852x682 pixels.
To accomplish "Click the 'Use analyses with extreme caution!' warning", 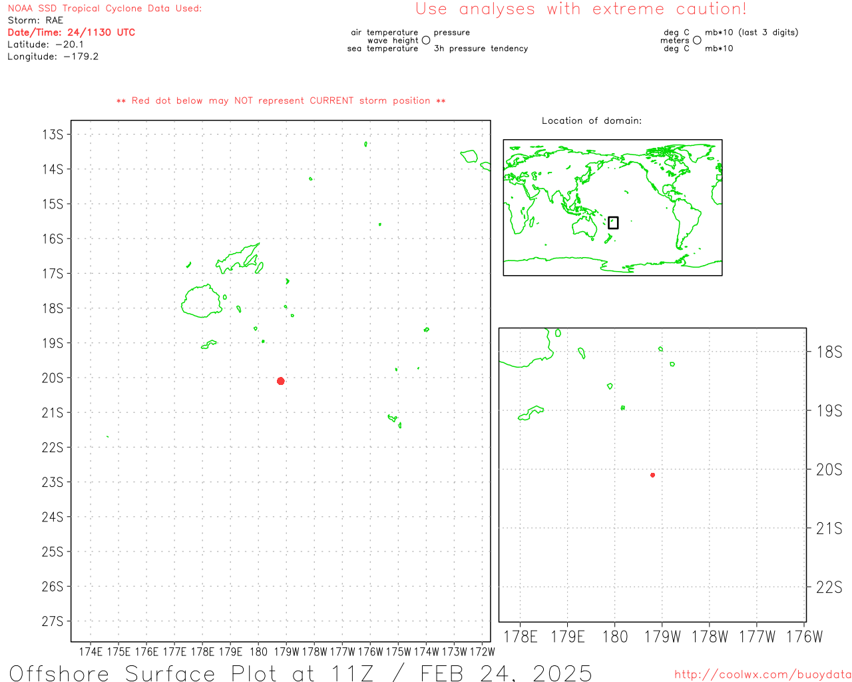I will pyautogui.click(x=581, y=9).
